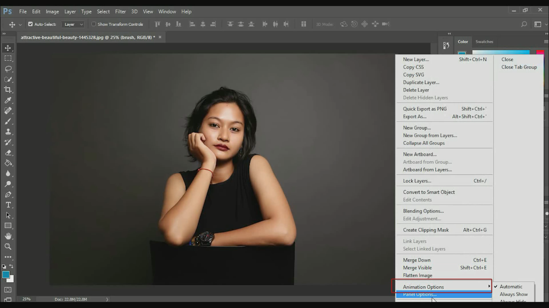Viewport: 549px width, 308px height.
Task: Select the Horizontal Type tool
Action: coord(8,205)
